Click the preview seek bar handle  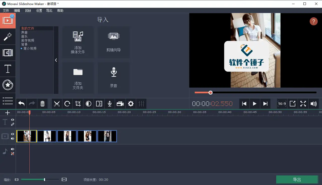click(x=211, y=93)
